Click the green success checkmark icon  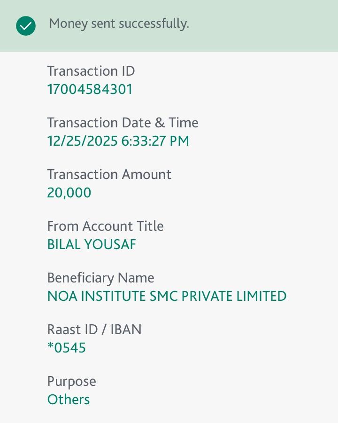coord(26,26)
